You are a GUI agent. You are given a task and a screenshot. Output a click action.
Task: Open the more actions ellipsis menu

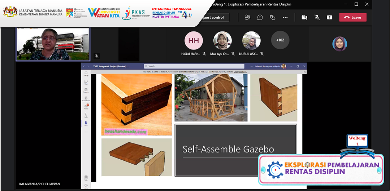pos(285,17)
